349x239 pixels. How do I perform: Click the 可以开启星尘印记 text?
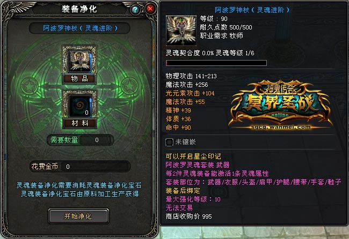tap(193, 156)
